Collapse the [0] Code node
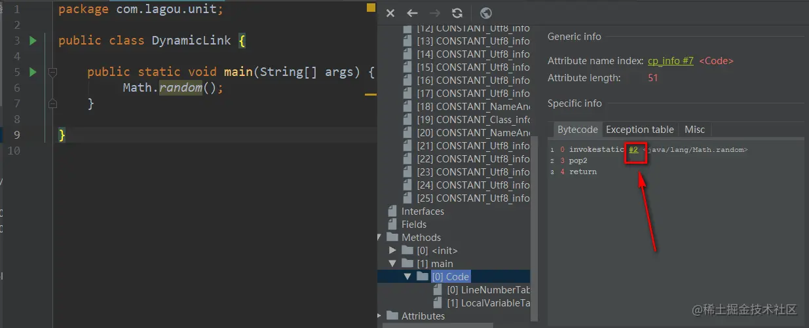Viewport: 809px width, 328px height. click(407, 277)
